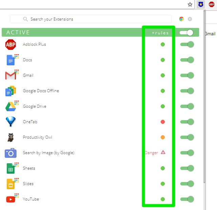Disable Google Docs Offline toggle
Viewport: 217px width, 210px height.
coord(187,91)
